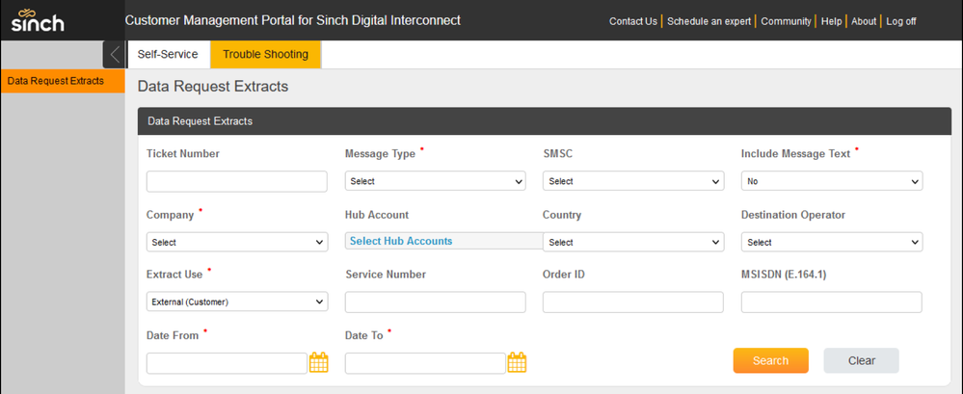Screen dimensions: 963x394
Task: Open the Date From calendar picker
Action: (319, 363)
